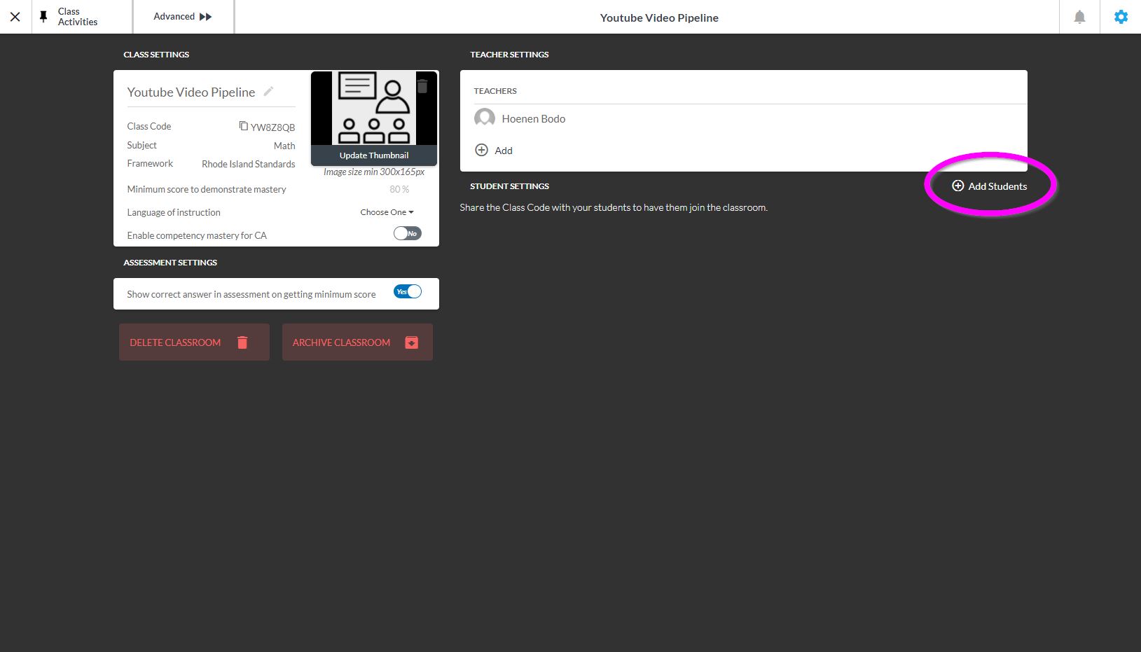This screenshot has width=1141, height=652.
Task: Open the notifications bell
Action: pos(1079,17)
